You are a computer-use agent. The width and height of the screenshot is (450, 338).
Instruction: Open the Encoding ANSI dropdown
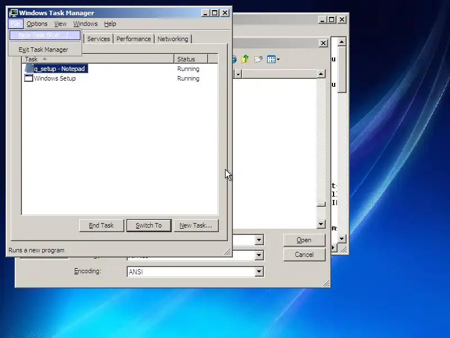259,272
